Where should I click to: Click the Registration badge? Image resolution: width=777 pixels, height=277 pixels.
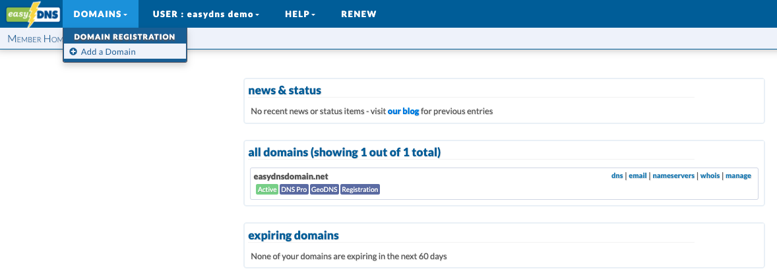(360, 189)
